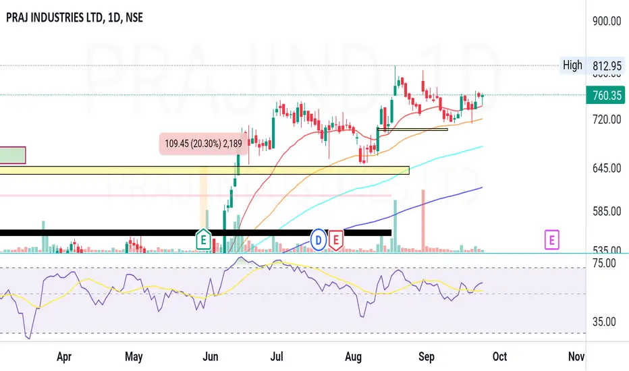Click the green E earnings marker near June

203,240
